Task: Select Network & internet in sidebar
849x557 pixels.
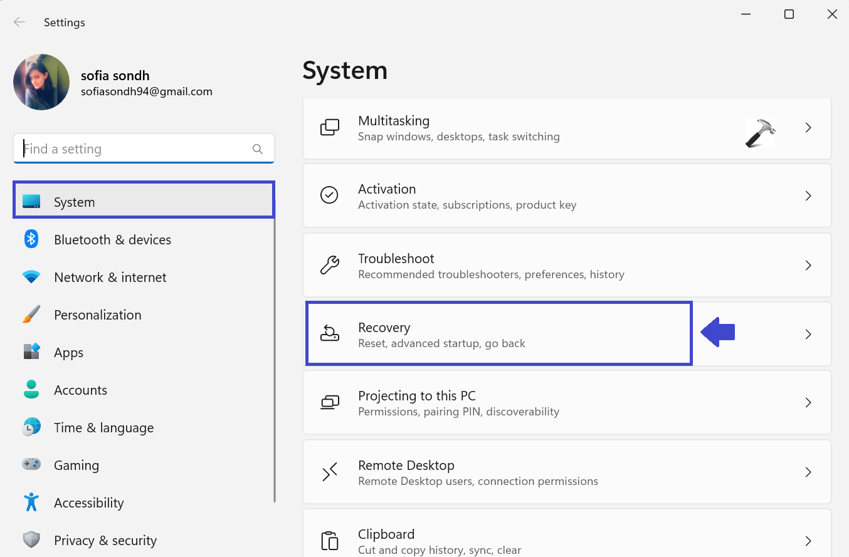Action: (x=110, y=278)
